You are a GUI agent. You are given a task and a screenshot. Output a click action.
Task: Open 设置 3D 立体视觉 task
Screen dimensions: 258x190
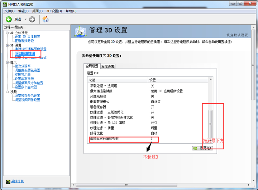coord(27,36)
